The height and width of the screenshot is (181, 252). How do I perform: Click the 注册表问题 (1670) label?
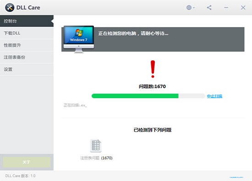coord(96,158)
